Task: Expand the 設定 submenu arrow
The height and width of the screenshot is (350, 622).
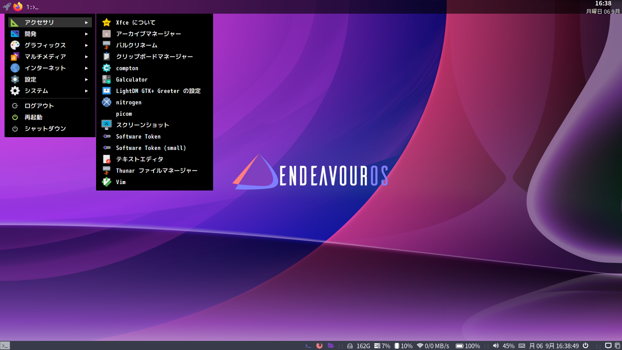Action: [x=87, y=79]
